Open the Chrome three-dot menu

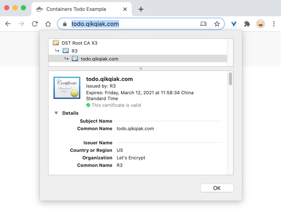click(274, 24)
